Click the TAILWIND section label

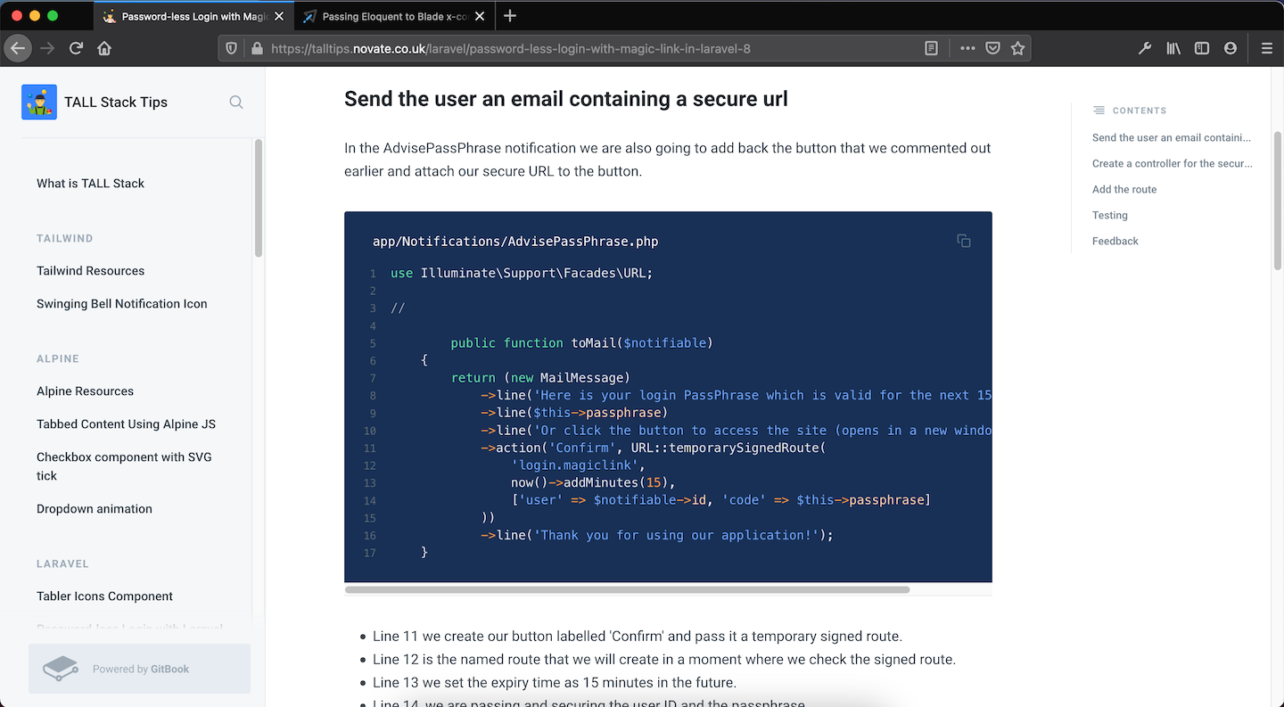pos(65,239)
